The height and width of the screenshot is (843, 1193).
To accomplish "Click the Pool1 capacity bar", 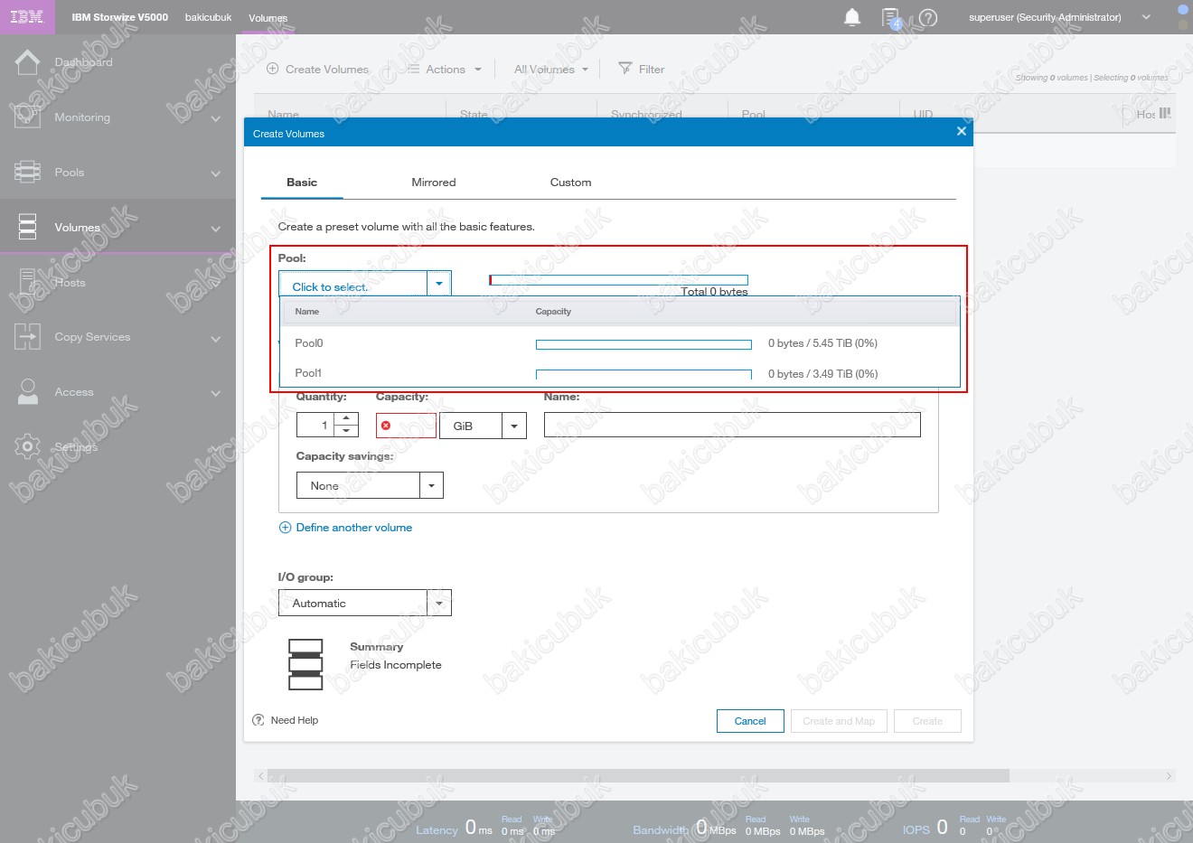I will click(x=643, y=374).
